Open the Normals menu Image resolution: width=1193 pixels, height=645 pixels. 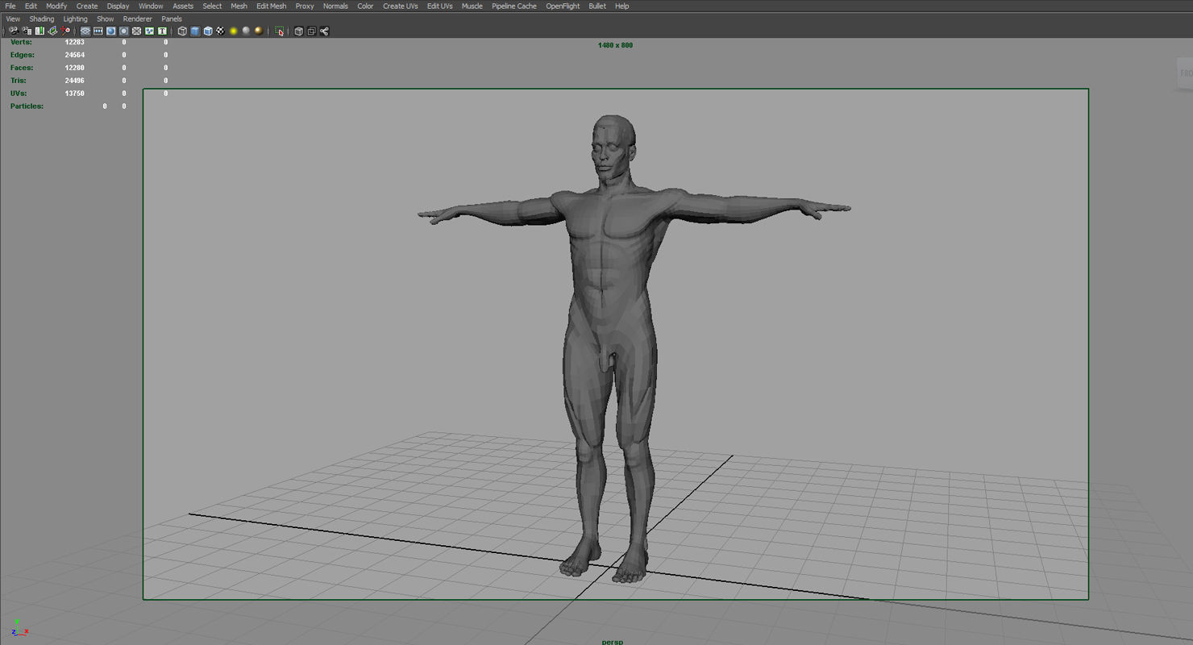335,6
